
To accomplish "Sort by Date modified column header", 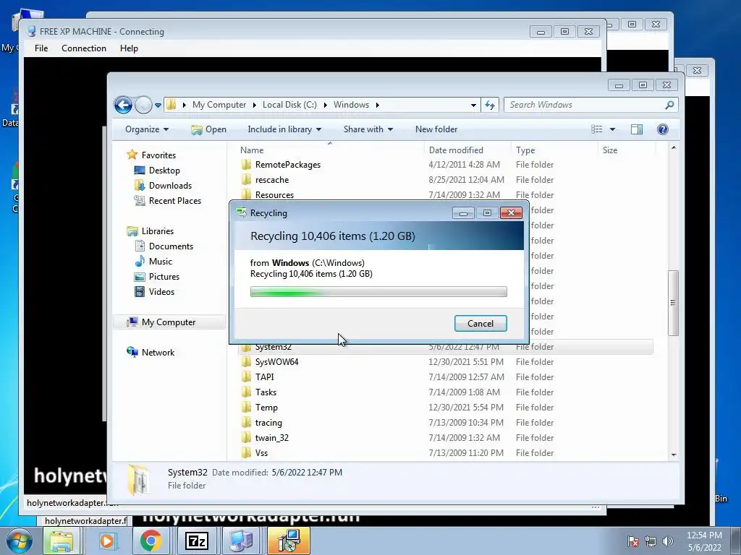I will click(456, 150).
